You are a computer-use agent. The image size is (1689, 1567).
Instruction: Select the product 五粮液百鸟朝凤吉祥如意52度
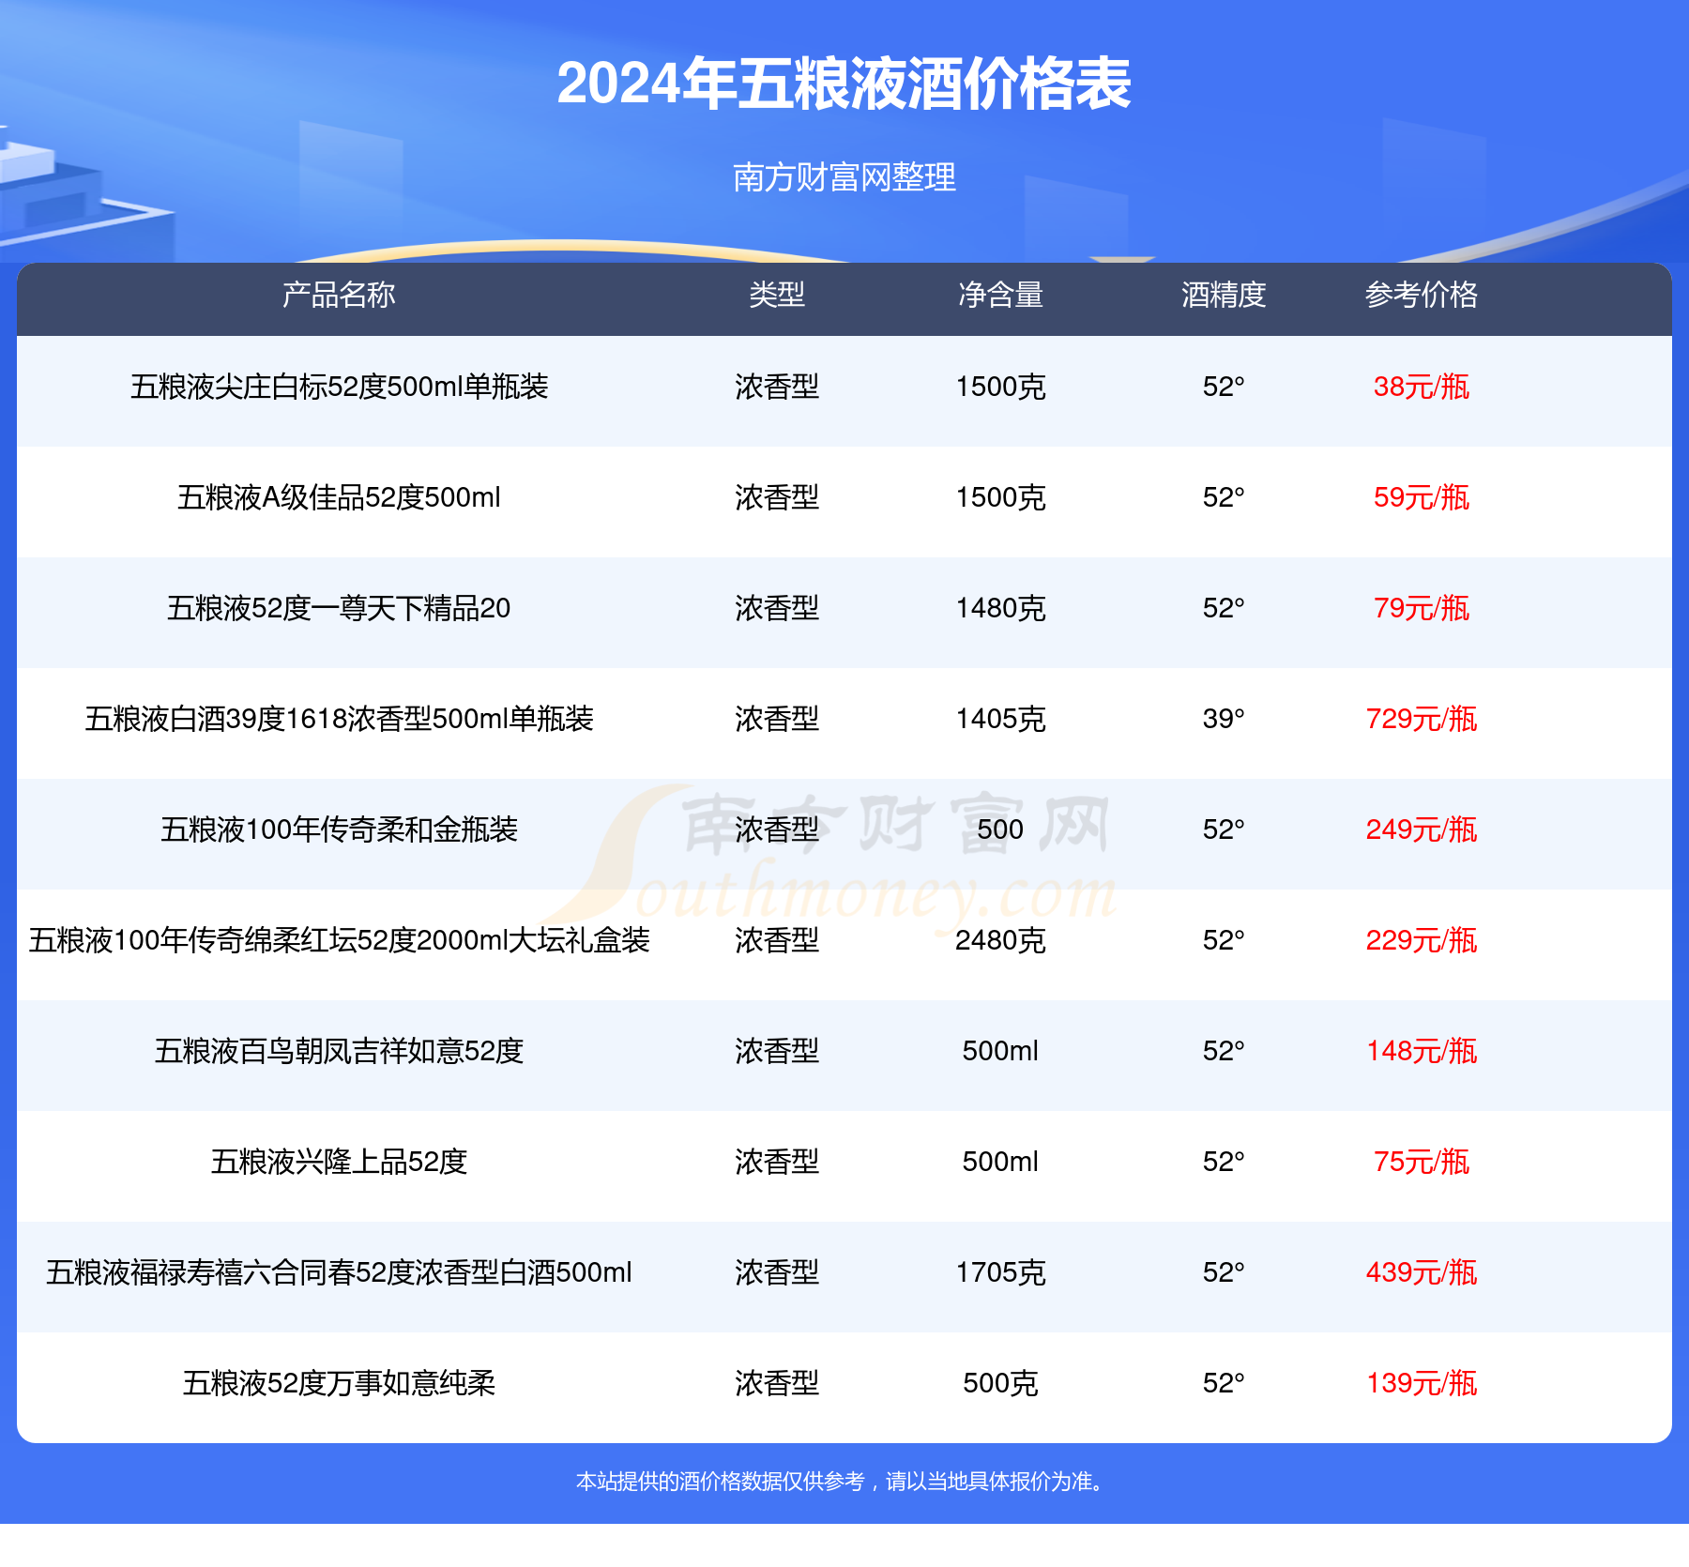point(339,1051)
